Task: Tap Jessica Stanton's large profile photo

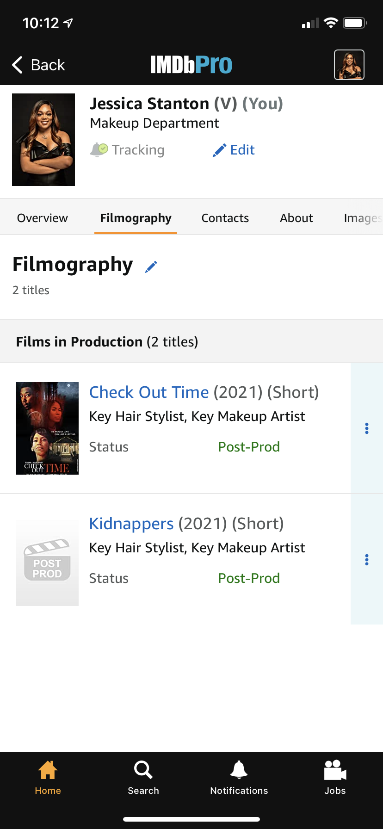Action: point(43,140)
